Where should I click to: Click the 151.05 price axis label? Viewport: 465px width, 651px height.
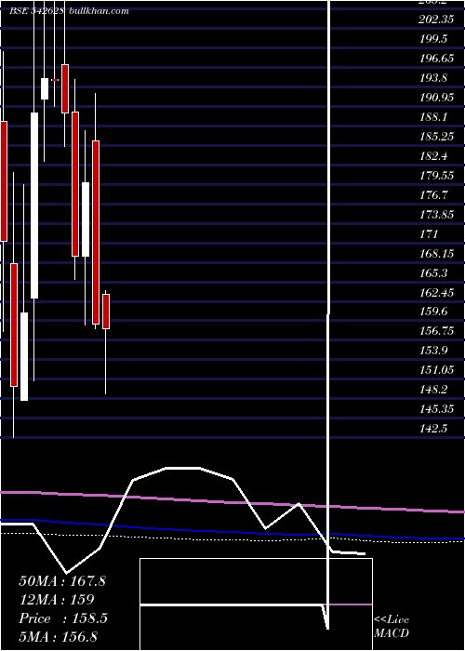coord(436,370)
